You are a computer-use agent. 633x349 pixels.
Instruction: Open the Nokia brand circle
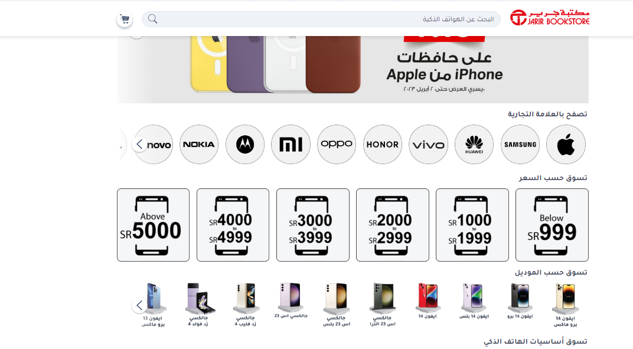[x=199, y=144]
